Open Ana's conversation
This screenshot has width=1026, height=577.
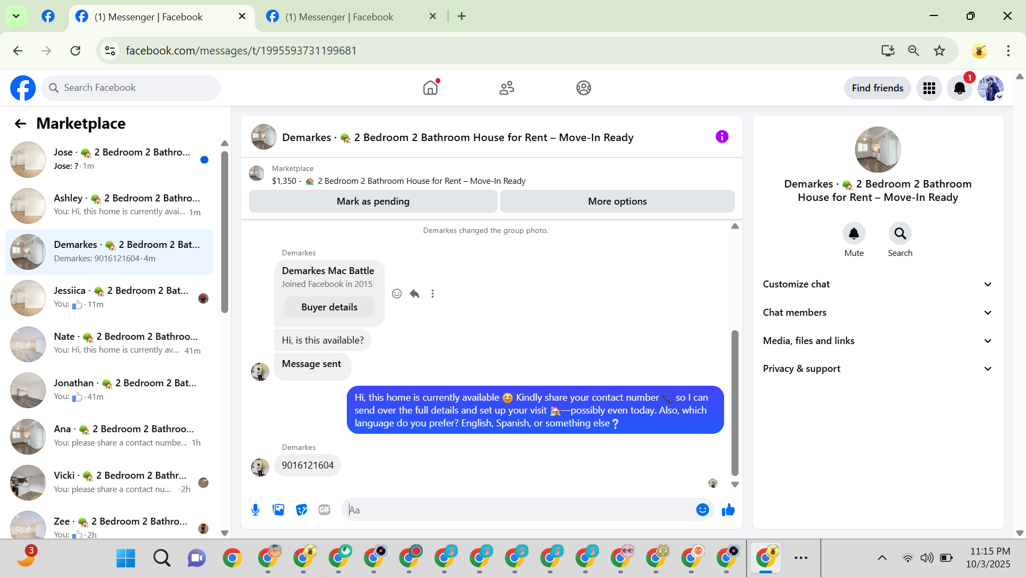pos(109,436)
